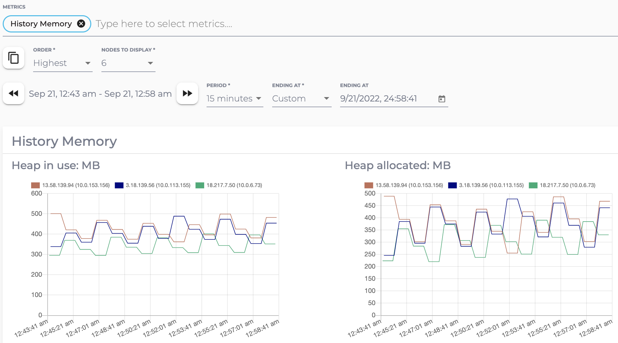Open the Period dropdown showing 15 minutes
This screenshot has width=618, height=343.
pos(234,98)
